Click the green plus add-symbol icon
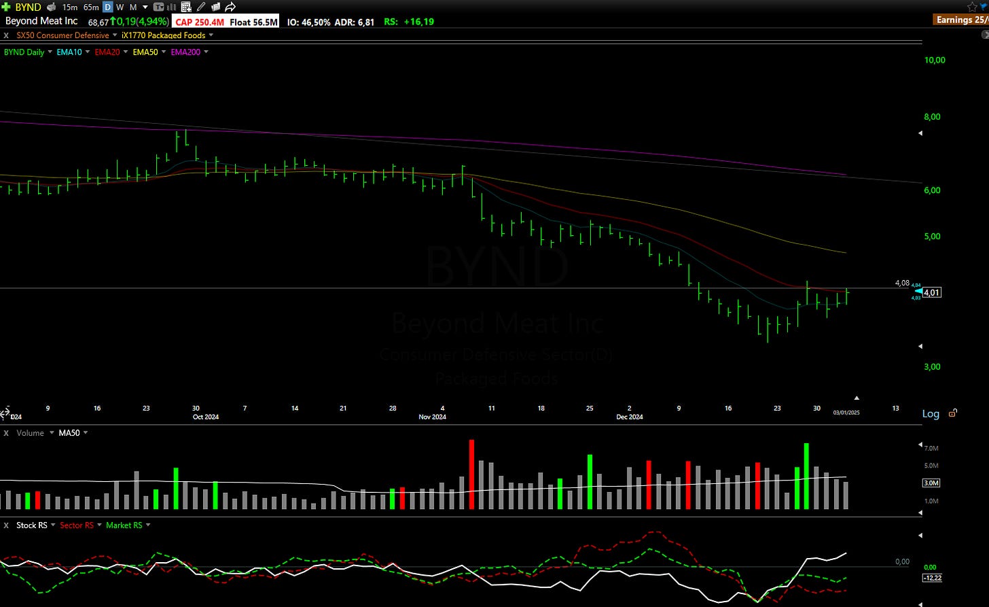Viewport: 989px width, 607px height. tap(6, 7)
